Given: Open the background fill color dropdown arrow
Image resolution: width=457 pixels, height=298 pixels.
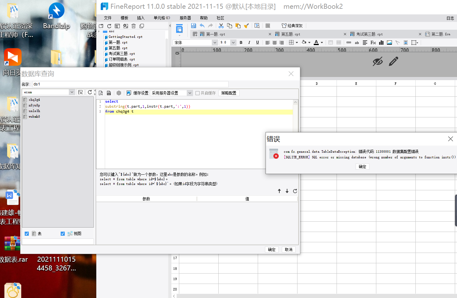Looking at the screenshot, I should point(309,43).
